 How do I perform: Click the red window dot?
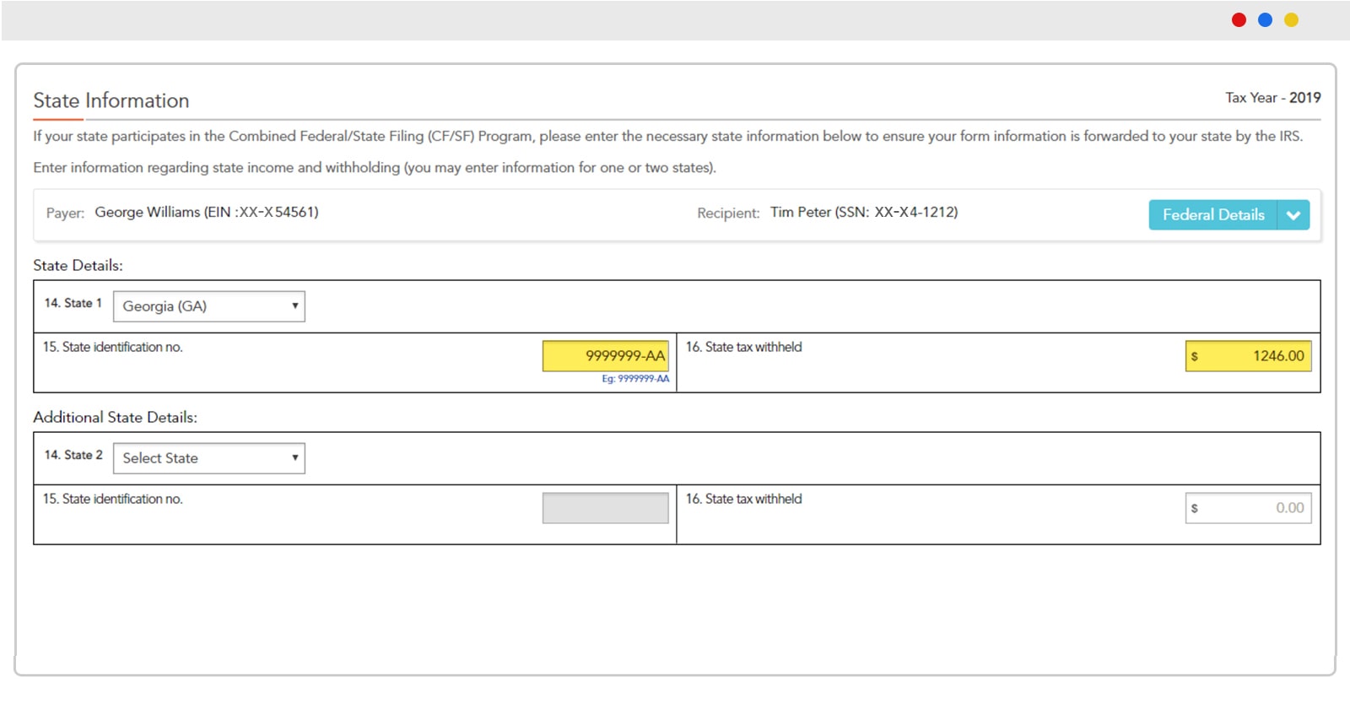(1239, 20)
